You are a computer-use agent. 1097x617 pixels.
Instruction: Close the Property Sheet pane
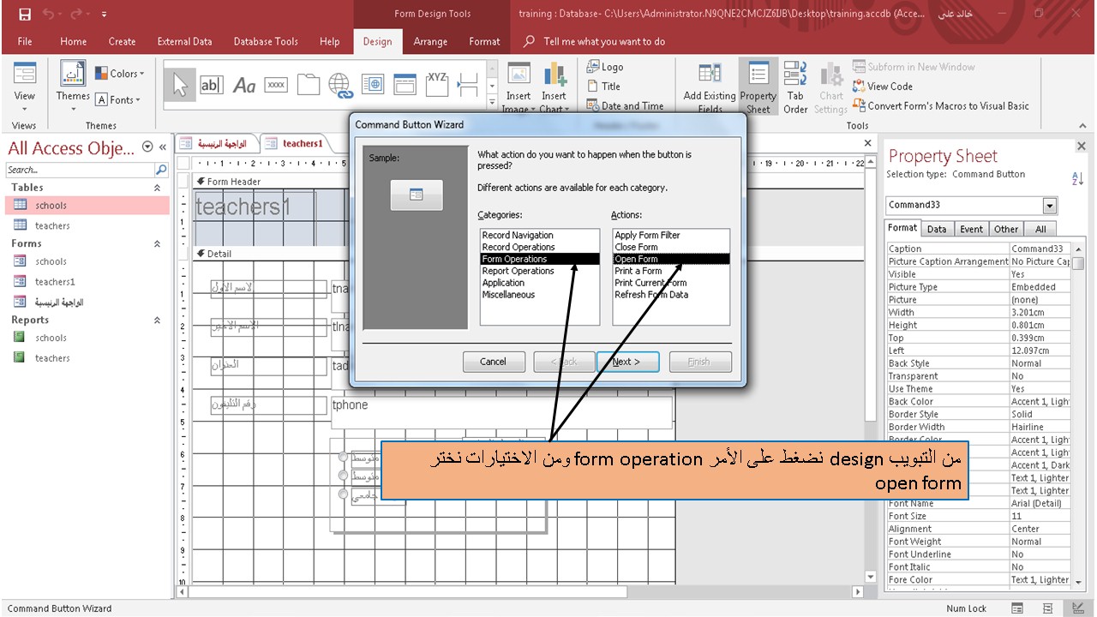(1082, 147)
